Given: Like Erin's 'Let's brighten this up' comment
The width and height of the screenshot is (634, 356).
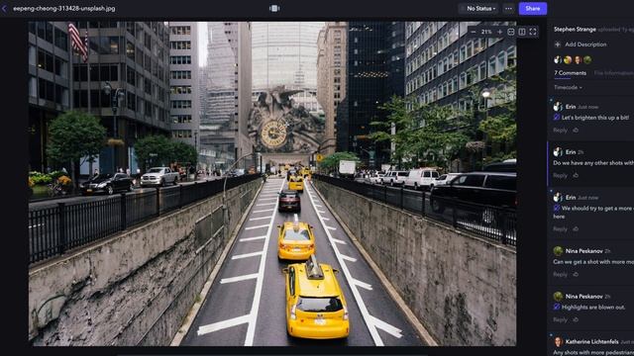Looking at the screenshot, I should pos(576,131).
